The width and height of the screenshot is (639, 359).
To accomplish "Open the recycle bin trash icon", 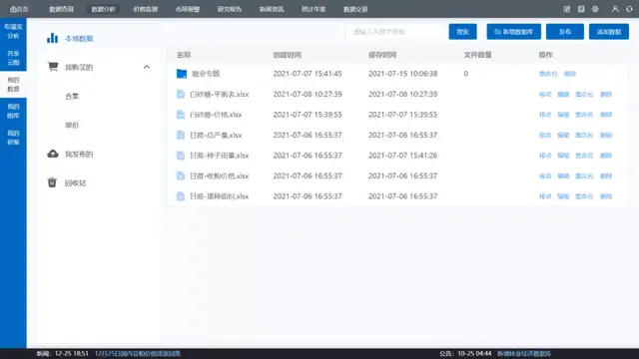I will [52, 182].
